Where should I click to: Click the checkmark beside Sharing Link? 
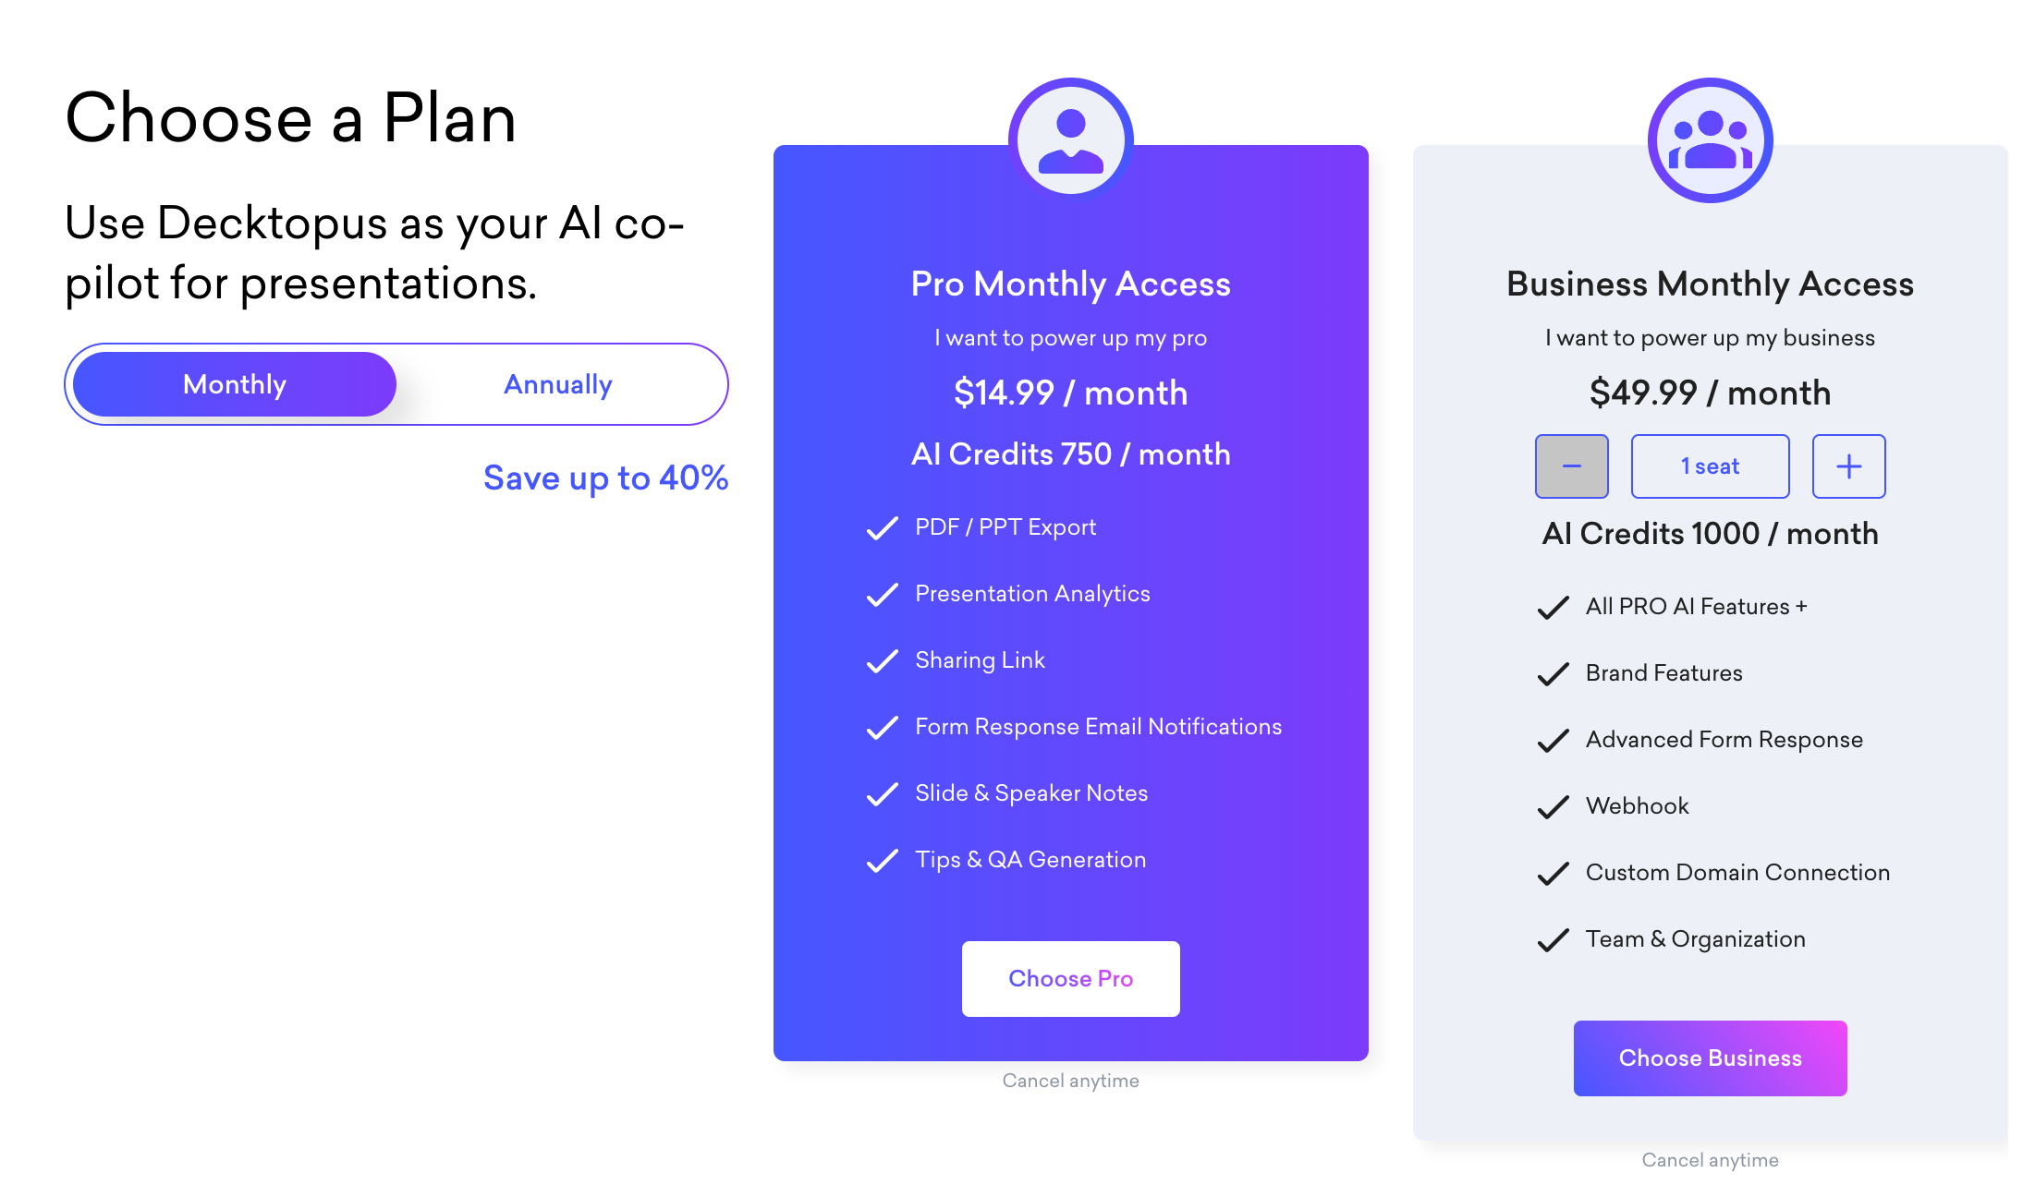click(883, 660)
